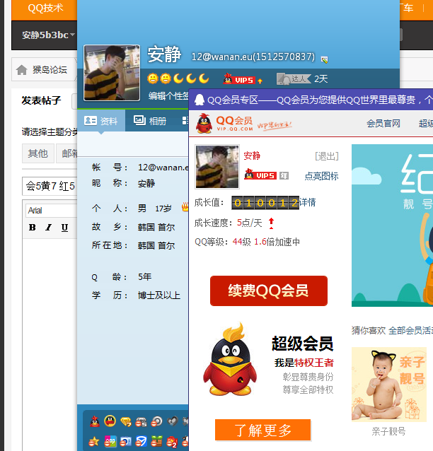Click the small avatar in the QQ member panel
Screen dimensions: 433x451
tap(217, 167)
